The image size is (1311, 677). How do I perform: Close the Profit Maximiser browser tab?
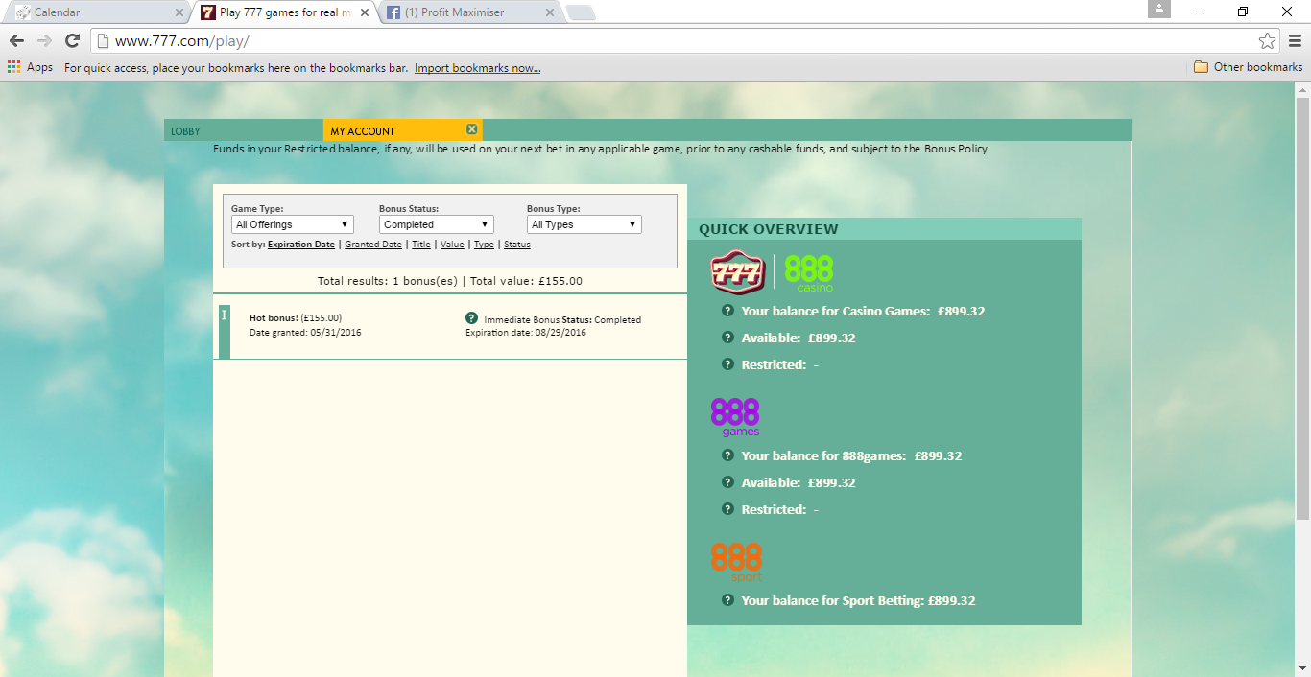coord(550,12)
